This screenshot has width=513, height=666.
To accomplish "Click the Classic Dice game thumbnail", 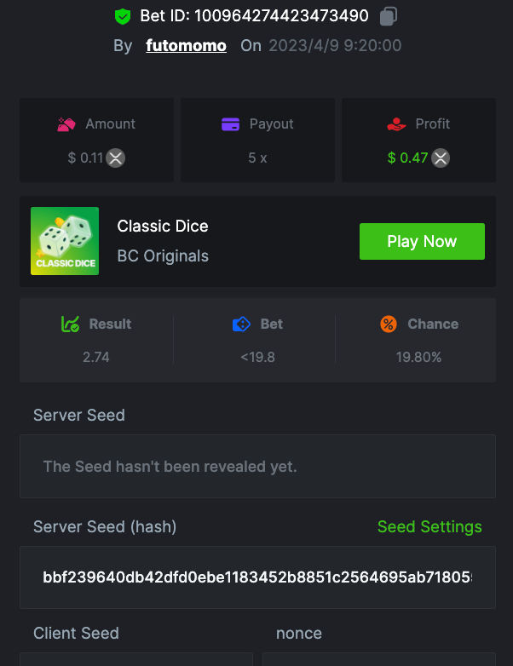I will pyautogui.click(x=65, y=241).
